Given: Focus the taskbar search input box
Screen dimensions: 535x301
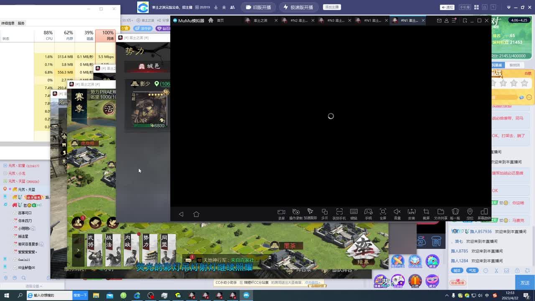Looking at the screenshot, I should point(49,296).
